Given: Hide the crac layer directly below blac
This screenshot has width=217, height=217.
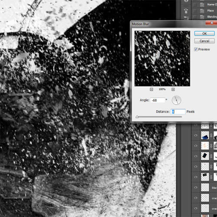Looking at the screenshot, I should (x=196, y=198).
